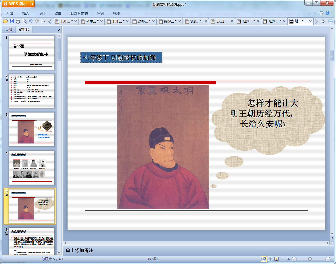Close the 对外... document tab
Image resolution: width=336 pixels, height=264 pixels.
click(153, 22)
